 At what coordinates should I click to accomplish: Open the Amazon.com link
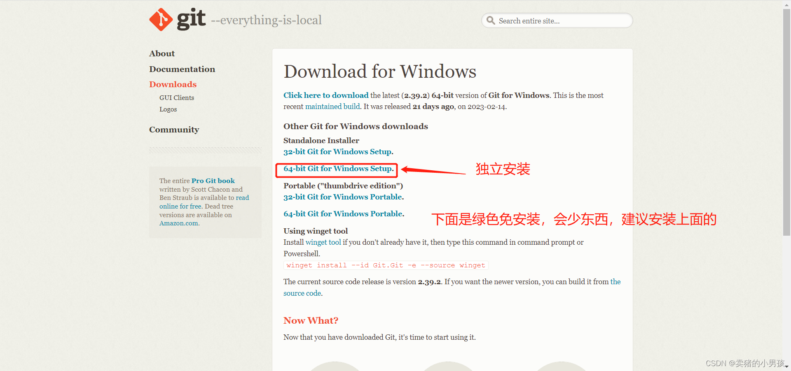click(x=179, y=223)
